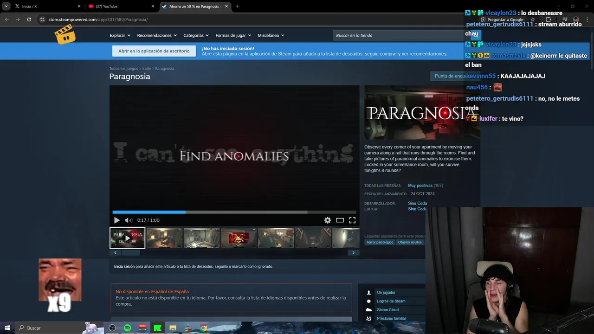This screenshot has height=334, width=594.
Task: Open video settings gear icon
Action: point(328,220)
